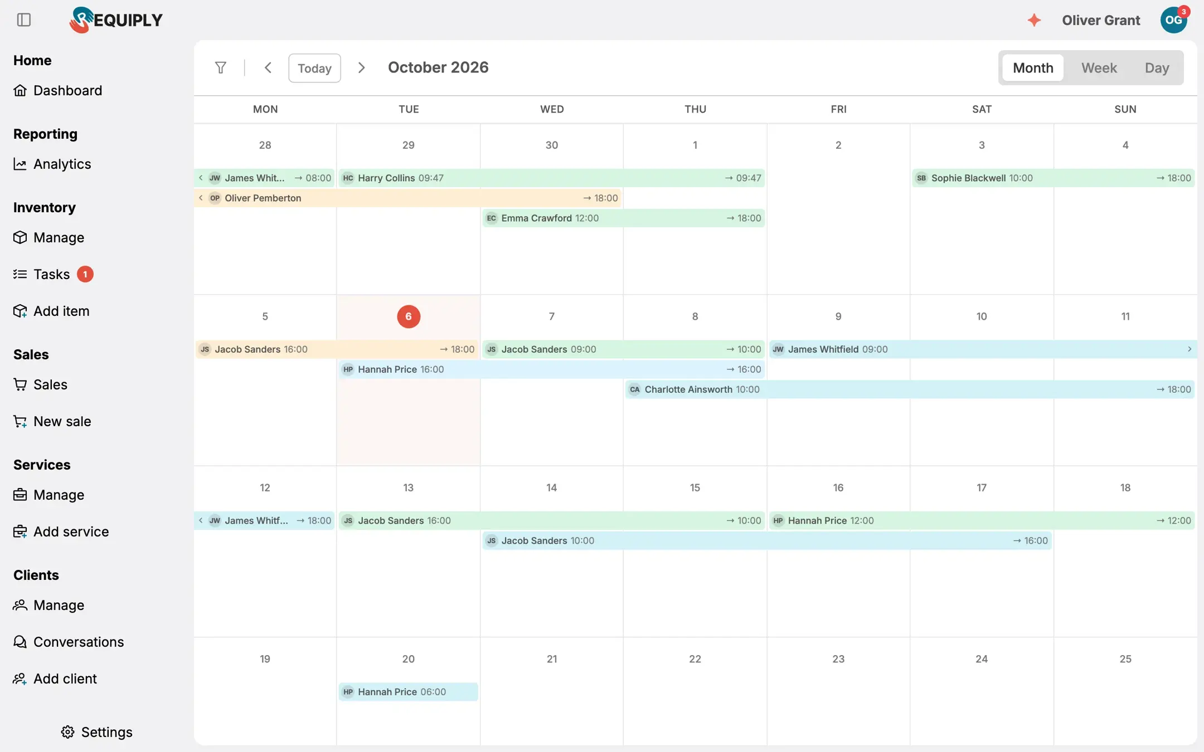Image resolution: width=1204 pixels, height=752 pixels.
Task: Open the OG user avatar with notifications
Action: pos(1174,20)
